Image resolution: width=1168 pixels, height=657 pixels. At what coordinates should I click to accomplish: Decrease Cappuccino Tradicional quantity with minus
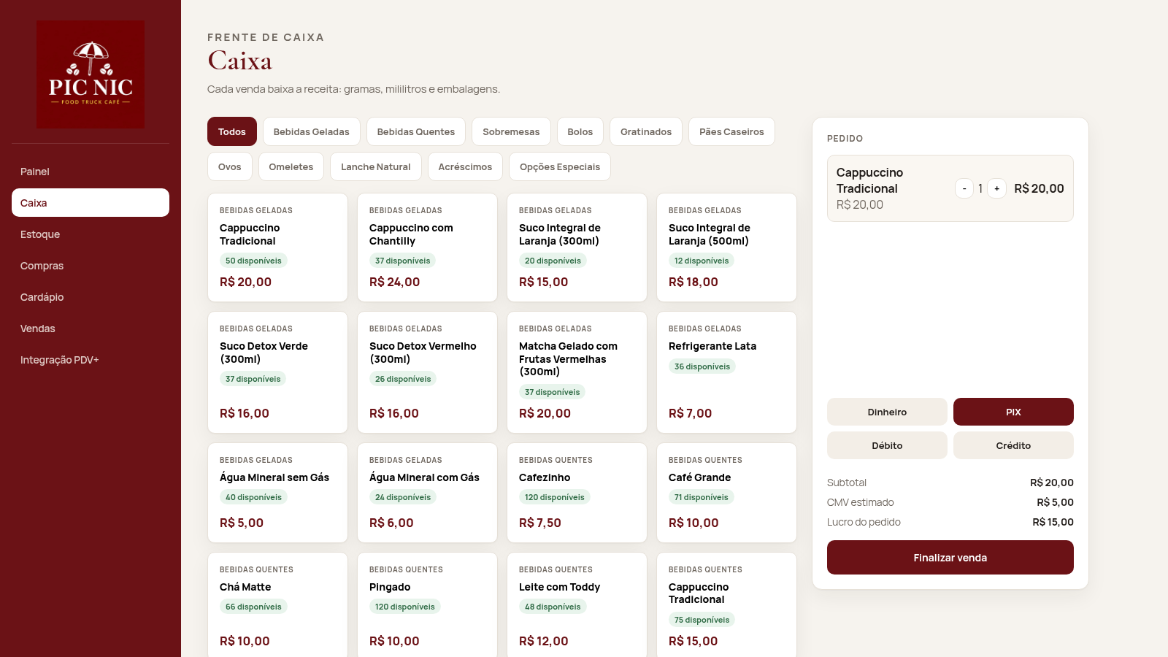click(x=964, y=188)
